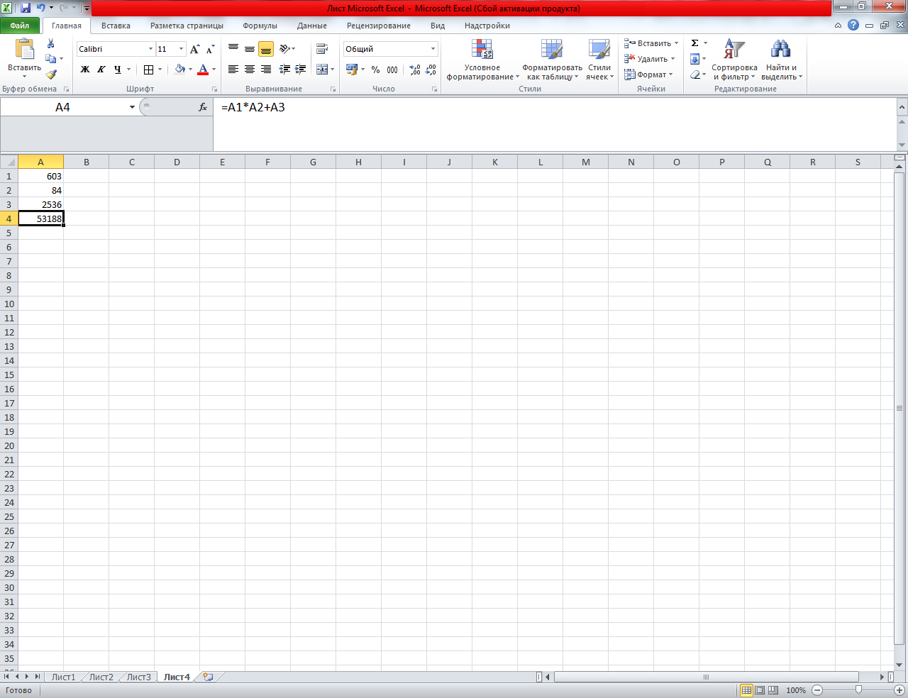This screenshot has width=908, height=698.
Task: Click the Вставить cells button
Action: (651, 43)
